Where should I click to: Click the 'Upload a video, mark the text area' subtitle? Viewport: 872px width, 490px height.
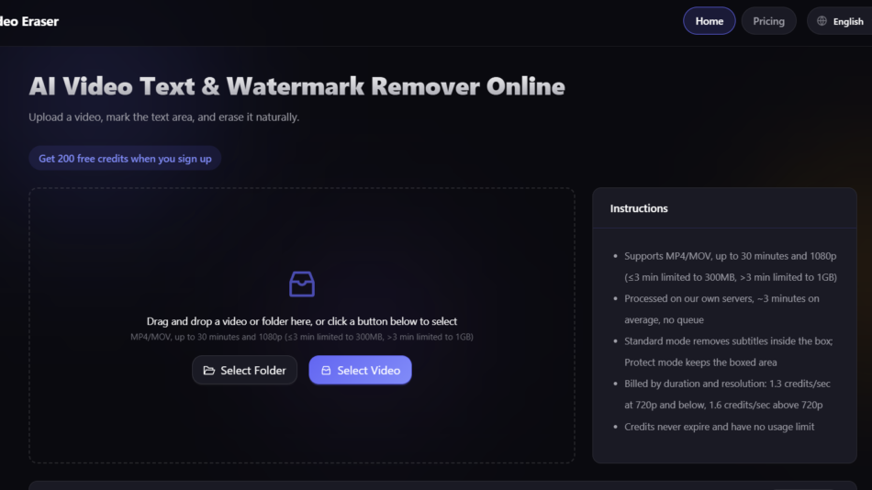pyautogui.click(x=164, y=117)
